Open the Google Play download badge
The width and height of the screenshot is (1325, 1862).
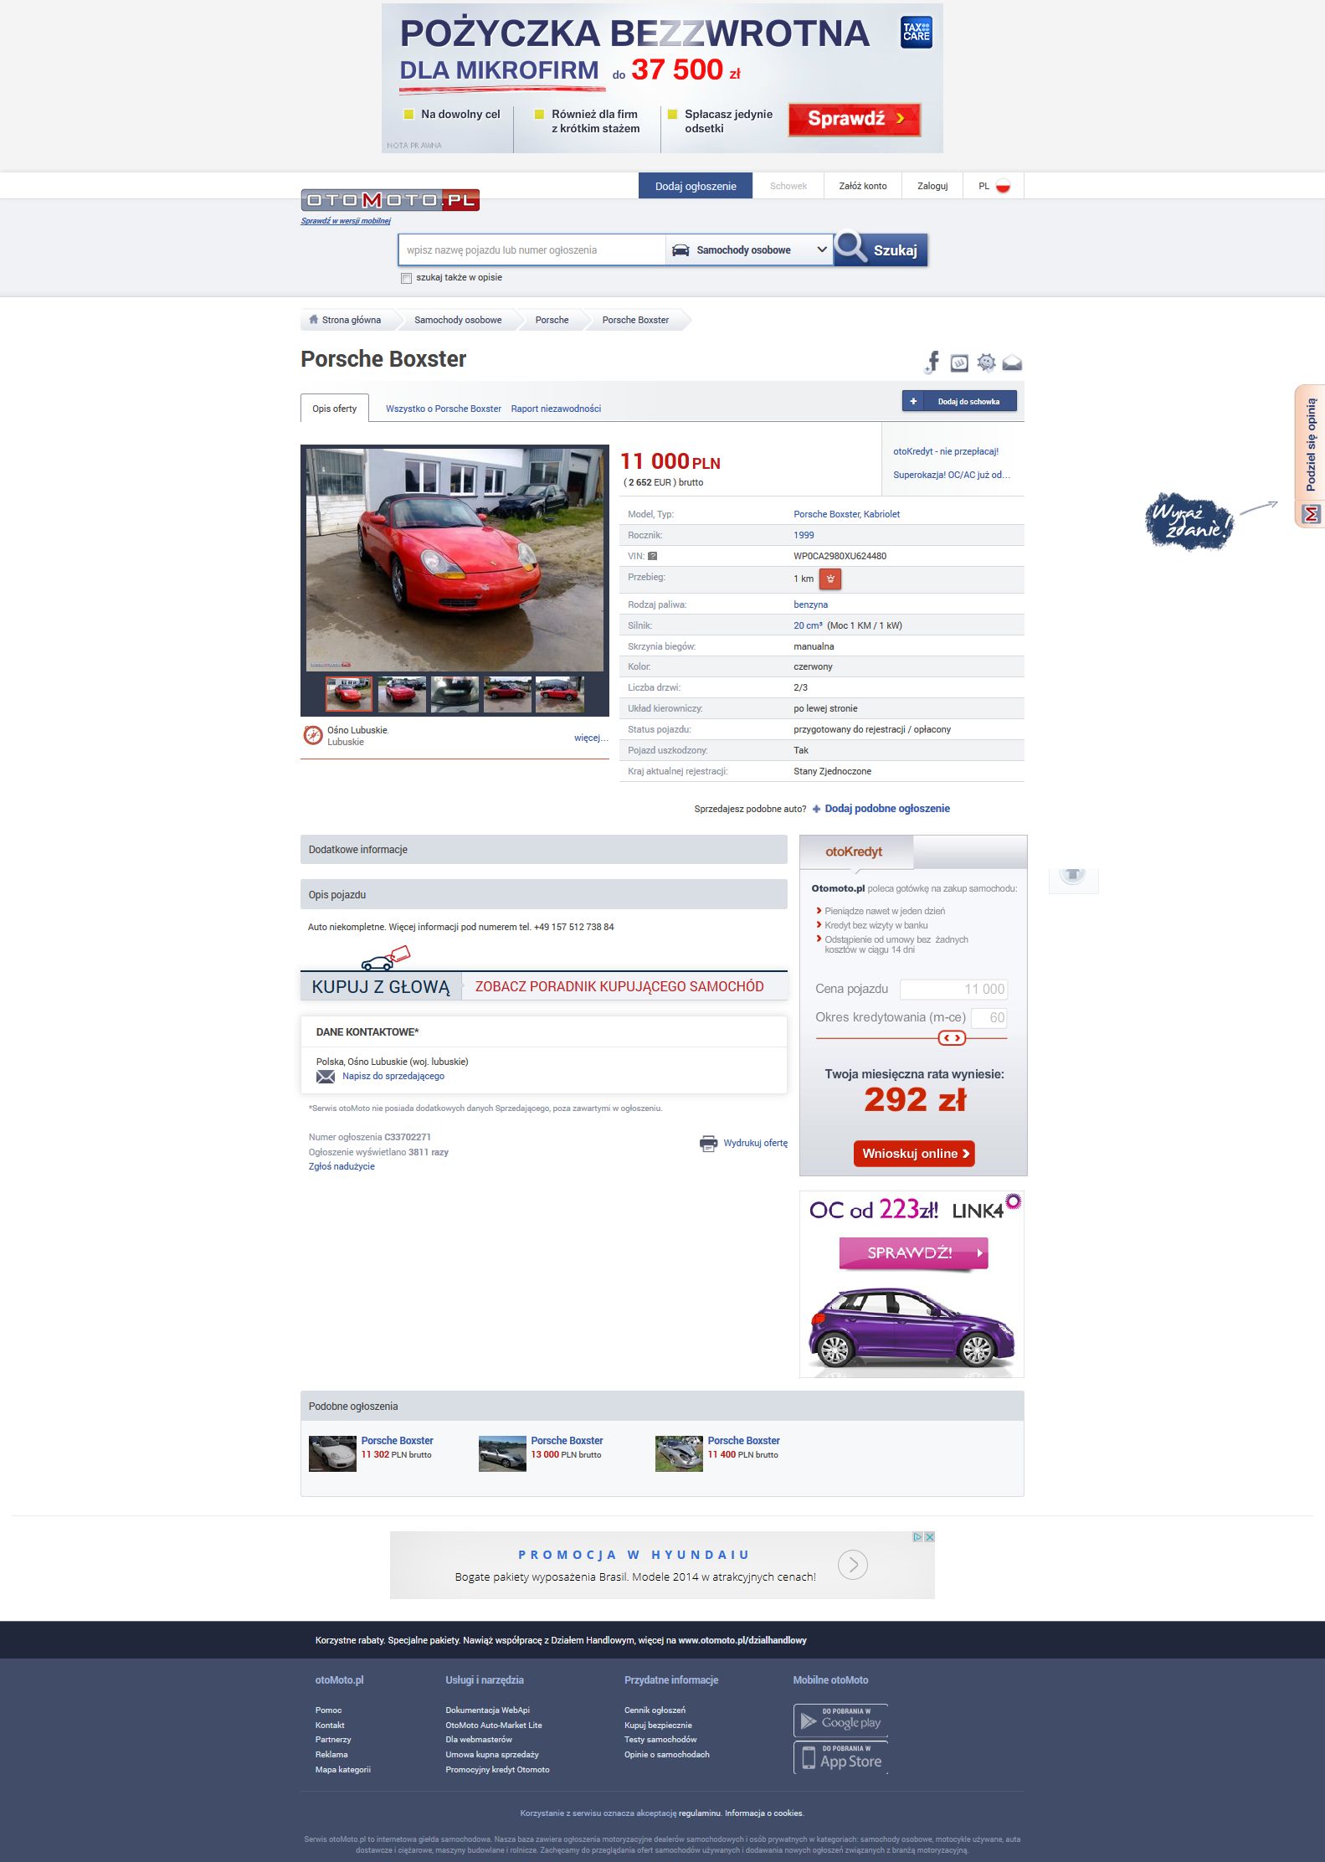coord(840,1721)
